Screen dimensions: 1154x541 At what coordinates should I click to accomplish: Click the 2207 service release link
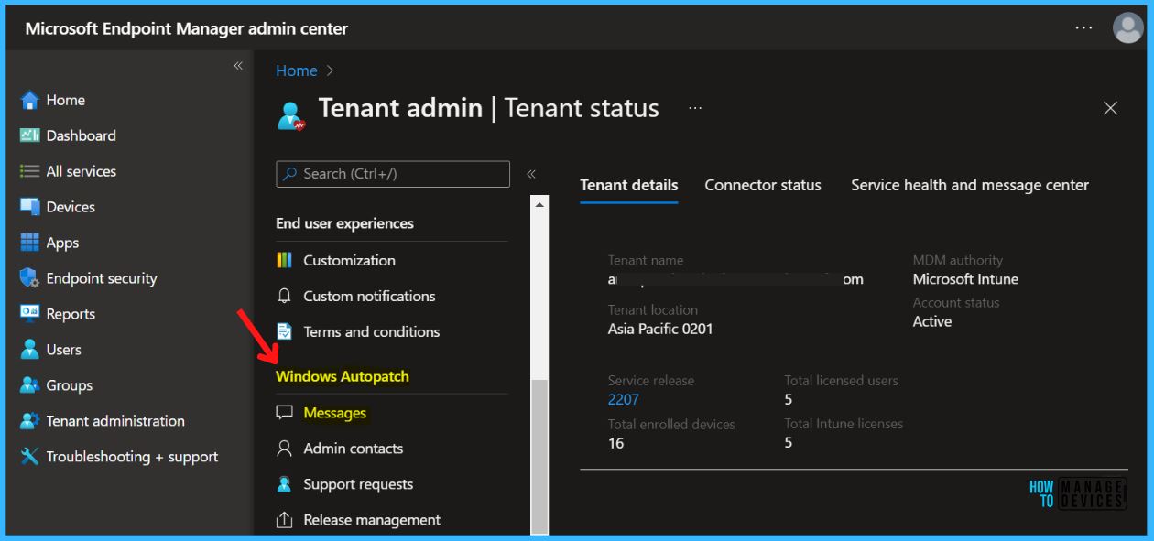point(623,399)
